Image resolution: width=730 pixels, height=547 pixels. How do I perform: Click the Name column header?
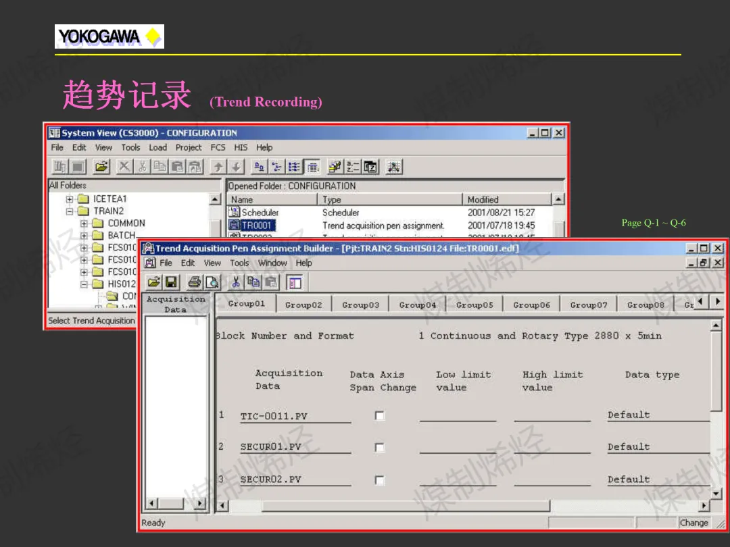click(272, 199)
